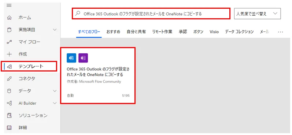Screen dimensions: 292x135
Task: Open the 人気度で並べ替え sort dropdown
Action: pos(257,13)
